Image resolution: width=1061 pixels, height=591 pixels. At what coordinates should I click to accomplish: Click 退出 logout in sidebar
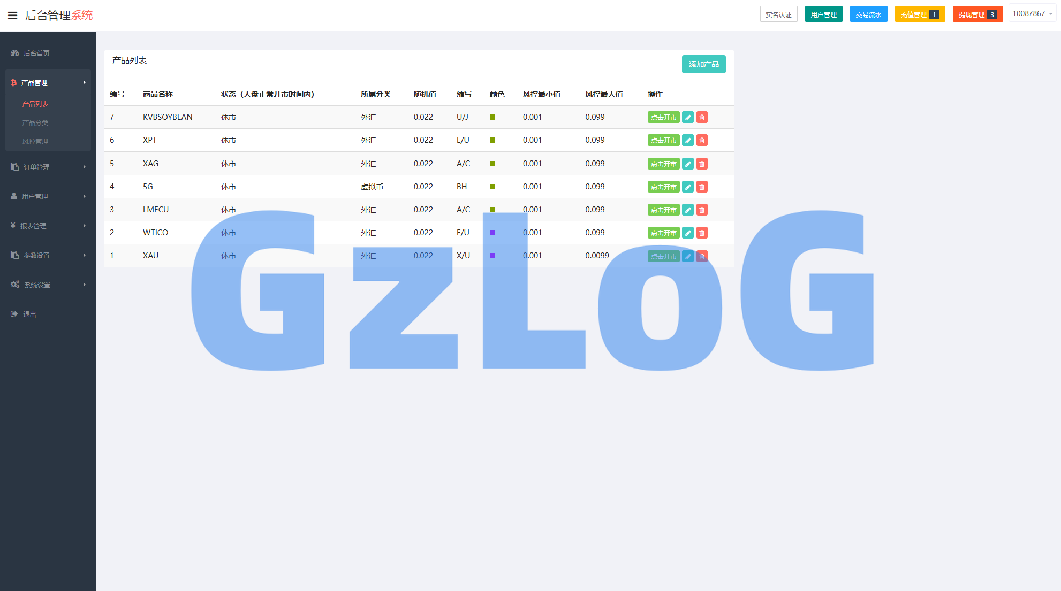[x=29, y=314]
